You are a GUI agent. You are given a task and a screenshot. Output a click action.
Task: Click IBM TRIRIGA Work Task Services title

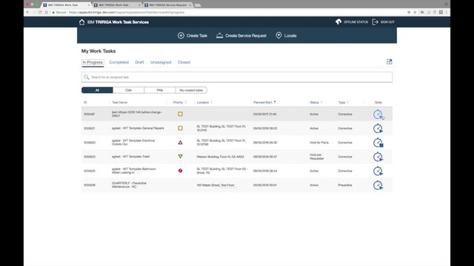(x=118, y=22)
